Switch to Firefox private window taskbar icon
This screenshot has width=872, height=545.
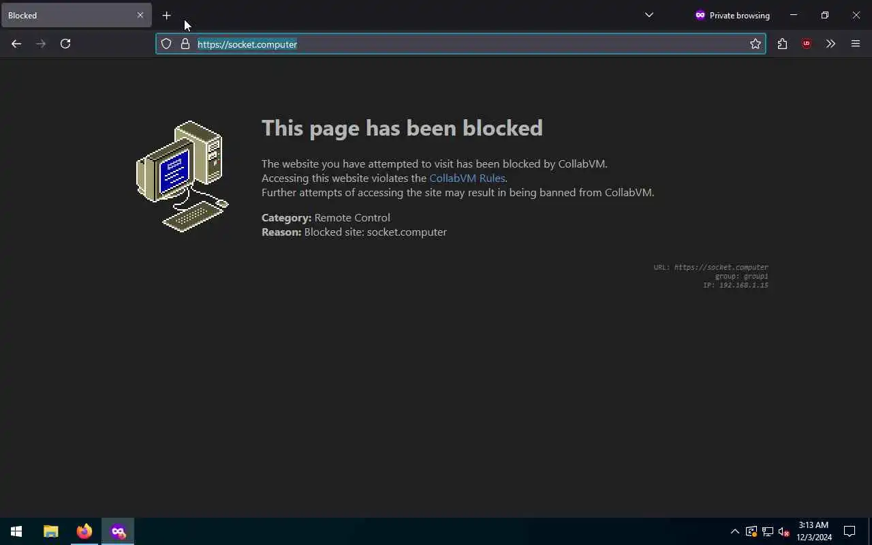pyautogui.click(x=118, y=531)
